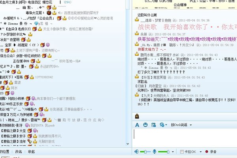Click the diamond icon beside Simone 景怜
The width and height of the screenshot is (237, 158).
tap(36, 24)
